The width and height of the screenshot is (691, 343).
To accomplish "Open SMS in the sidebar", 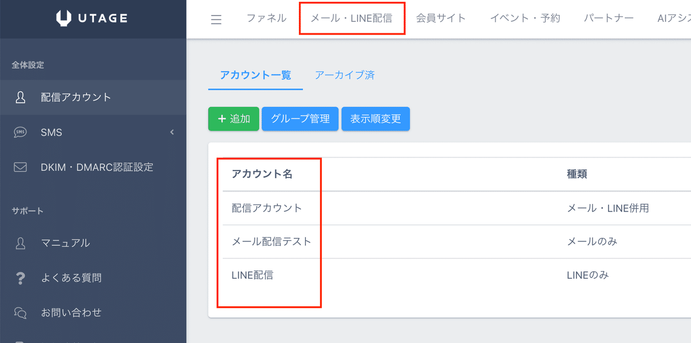I will tap(93, 132).
